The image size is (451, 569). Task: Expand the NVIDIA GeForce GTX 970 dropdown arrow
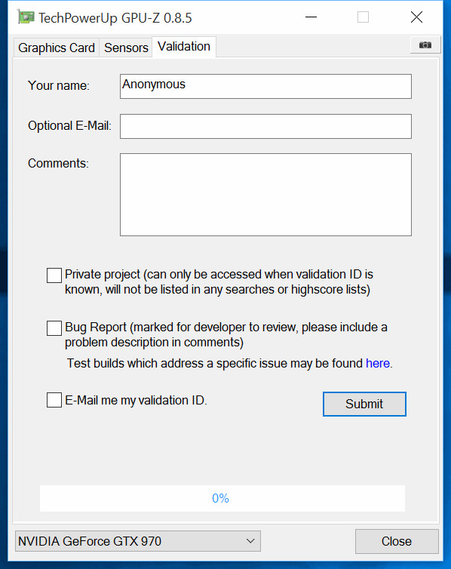[x=250, y=541]
